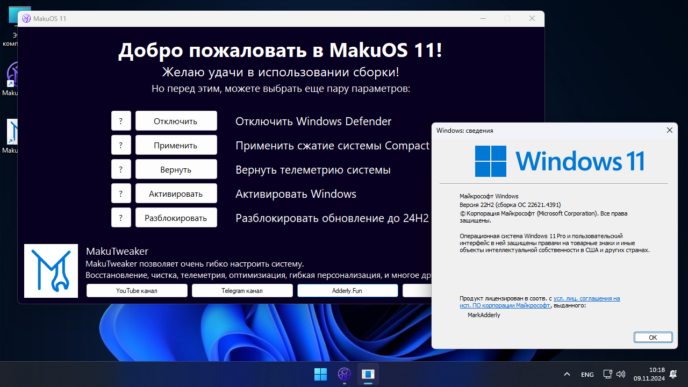688x387 pixels.
Task: Click the Вернуть button
Action: coord(176,169)
